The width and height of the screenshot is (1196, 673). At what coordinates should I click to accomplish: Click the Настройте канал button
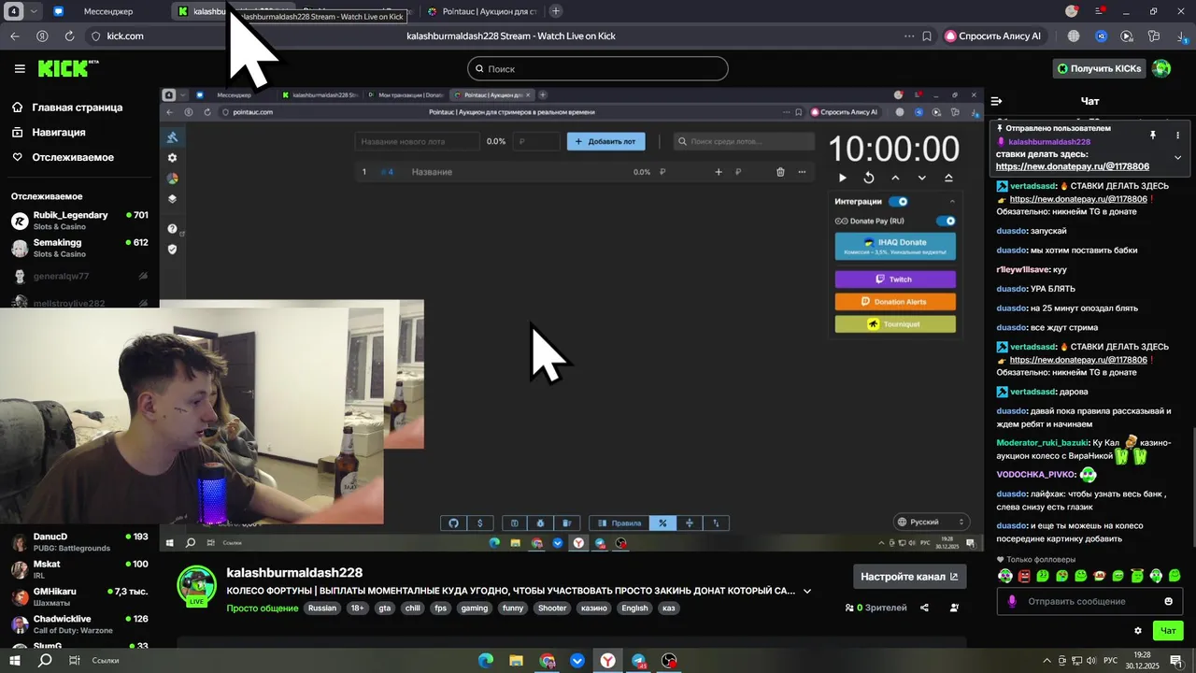(909, 577)
